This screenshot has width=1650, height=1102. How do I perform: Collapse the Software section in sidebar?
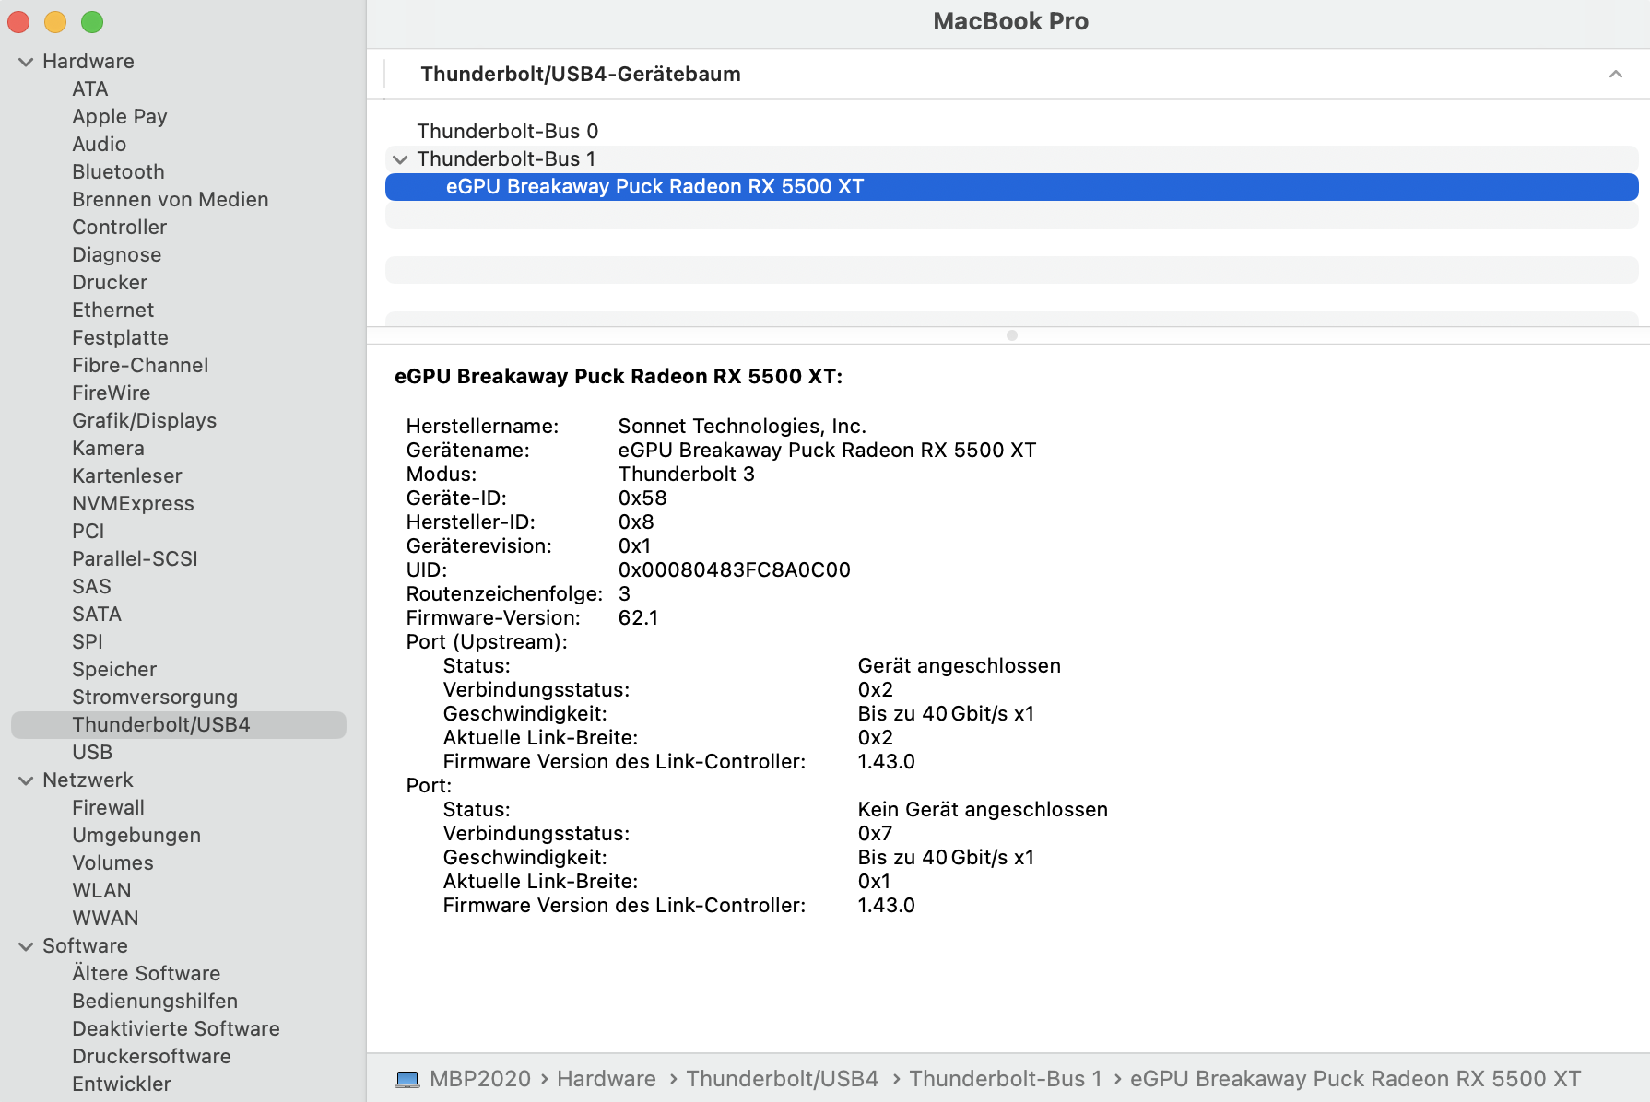(26, 946)
